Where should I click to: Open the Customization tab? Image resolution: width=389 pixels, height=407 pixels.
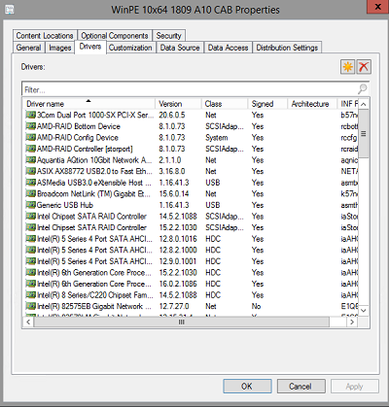click(130, 48)
